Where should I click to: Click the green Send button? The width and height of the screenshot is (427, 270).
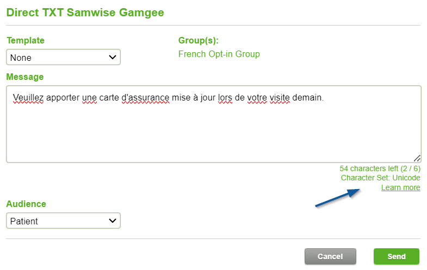coord(396,256)
